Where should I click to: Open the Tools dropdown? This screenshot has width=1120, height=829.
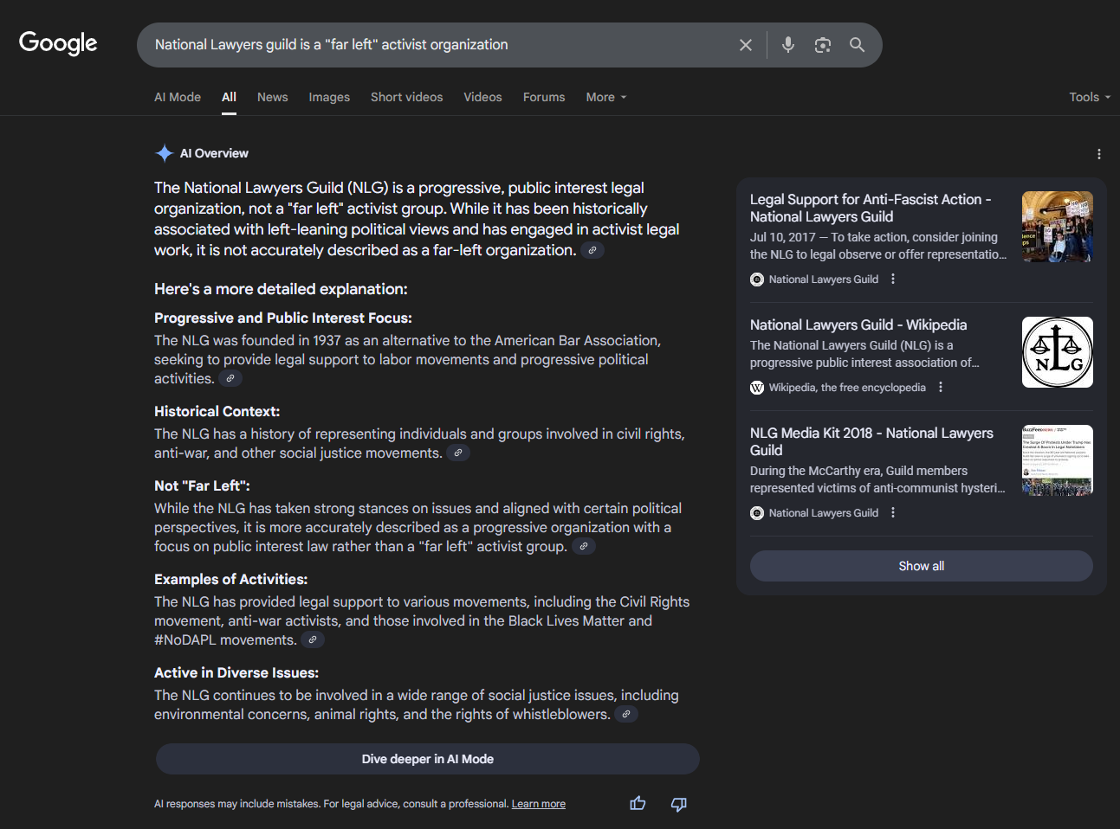click(x=1090, y=97)
